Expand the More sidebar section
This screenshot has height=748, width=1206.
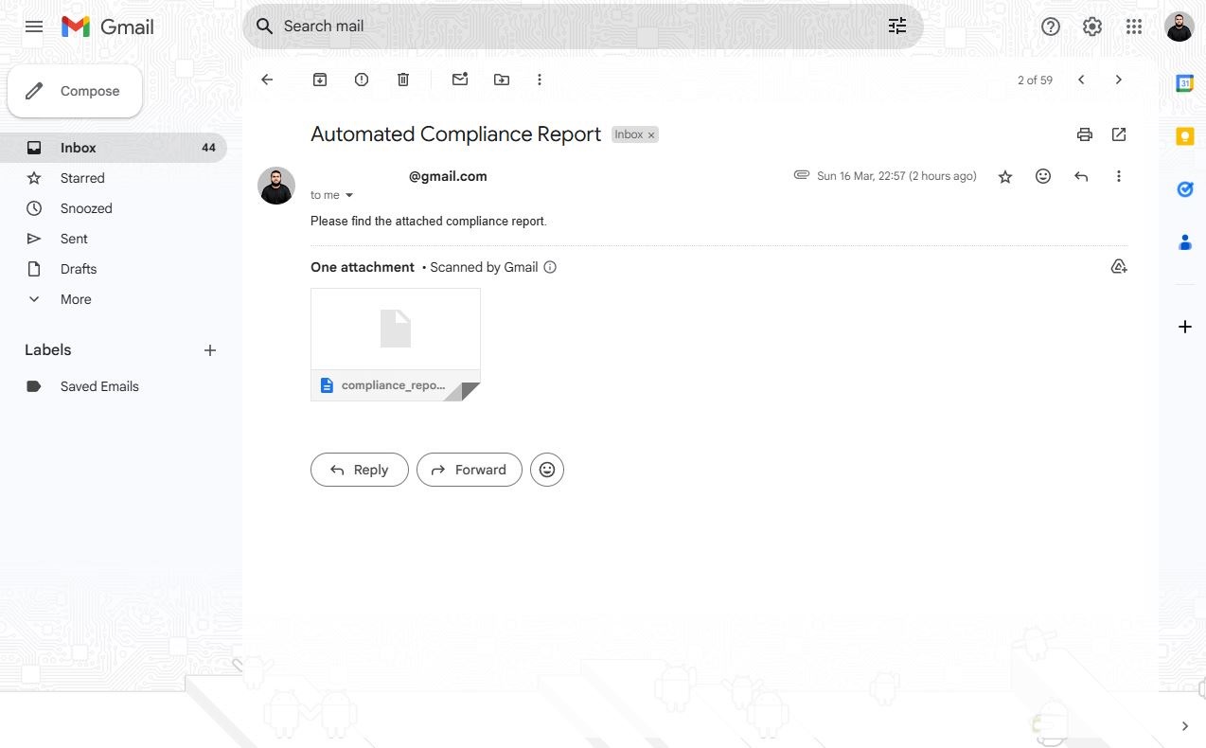[114, 299]
